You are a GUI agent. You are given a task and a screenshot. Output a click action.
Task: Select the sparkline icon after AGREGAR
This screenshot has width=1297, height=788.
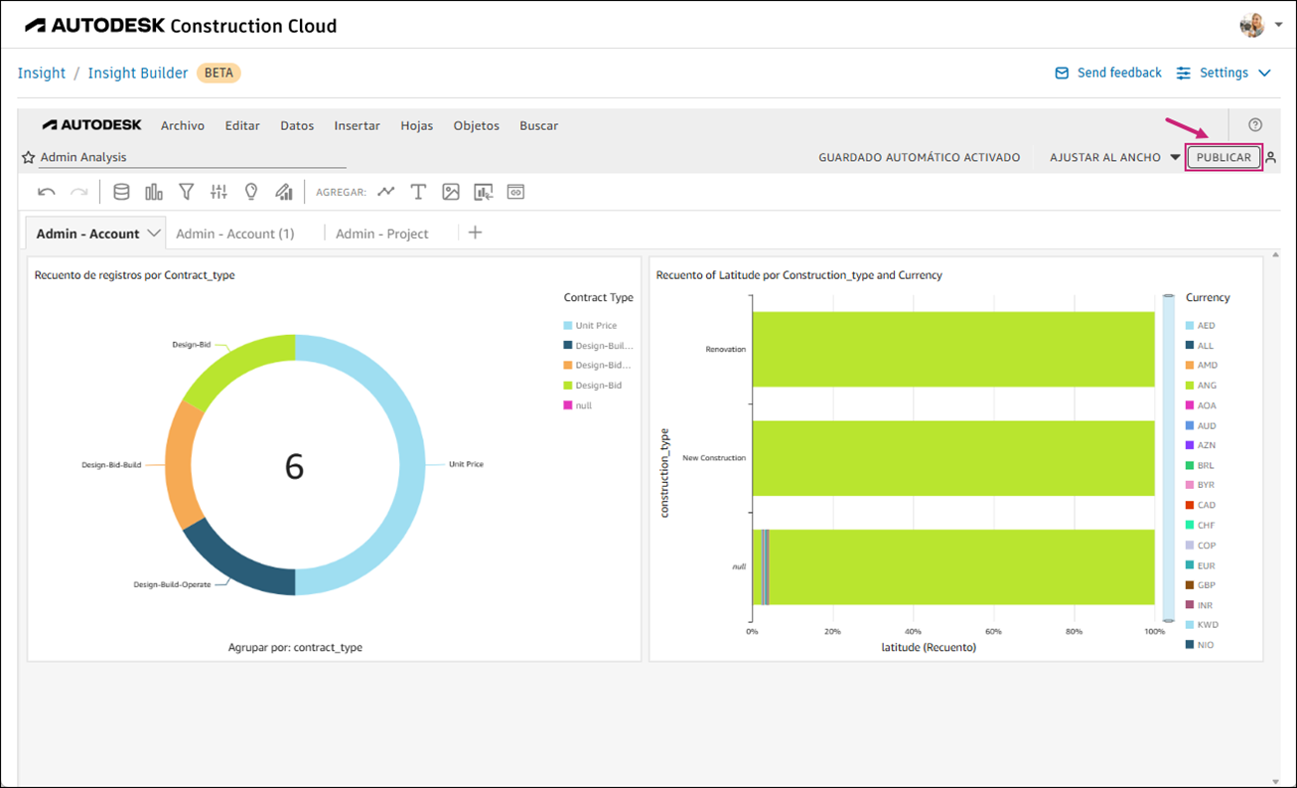(x=385, y=191)
